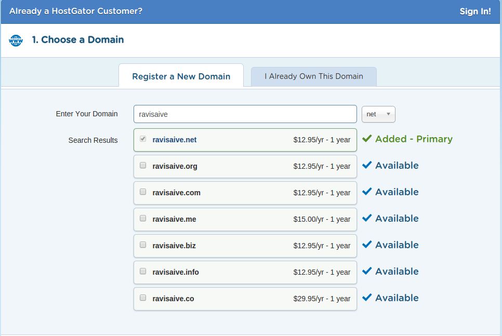This screenshot has width=502, height=336.
Task: Click the ravisaive.biz domain name
Action: pos(174,246)
